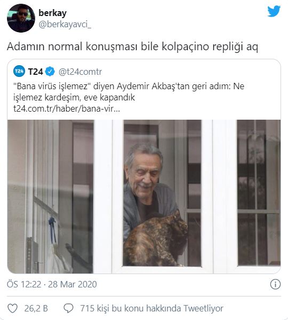Open the tweet info circle icon
288x320 pixels.
coord(275,284)
